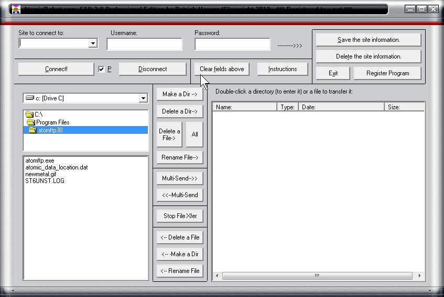The height and width of the screenshot is (297, 444).
Task: Click the Delete a Dir--> button
Action: 180,111
